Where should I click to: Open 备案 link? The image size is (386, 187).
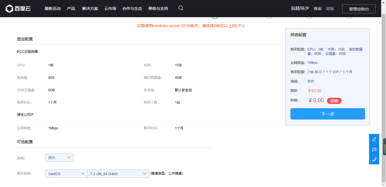pyautogui.click(x=318, y=8)
